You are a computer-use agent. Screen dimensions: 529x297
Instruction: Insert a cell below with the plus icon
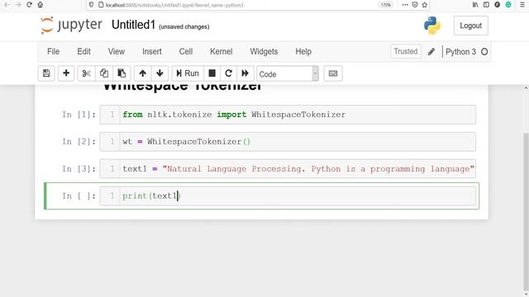pos(66,73)
